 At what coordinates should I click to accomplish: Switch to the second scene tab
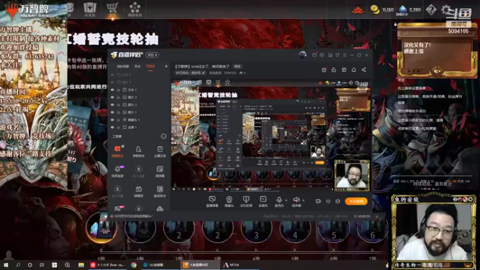click(137, 67)
